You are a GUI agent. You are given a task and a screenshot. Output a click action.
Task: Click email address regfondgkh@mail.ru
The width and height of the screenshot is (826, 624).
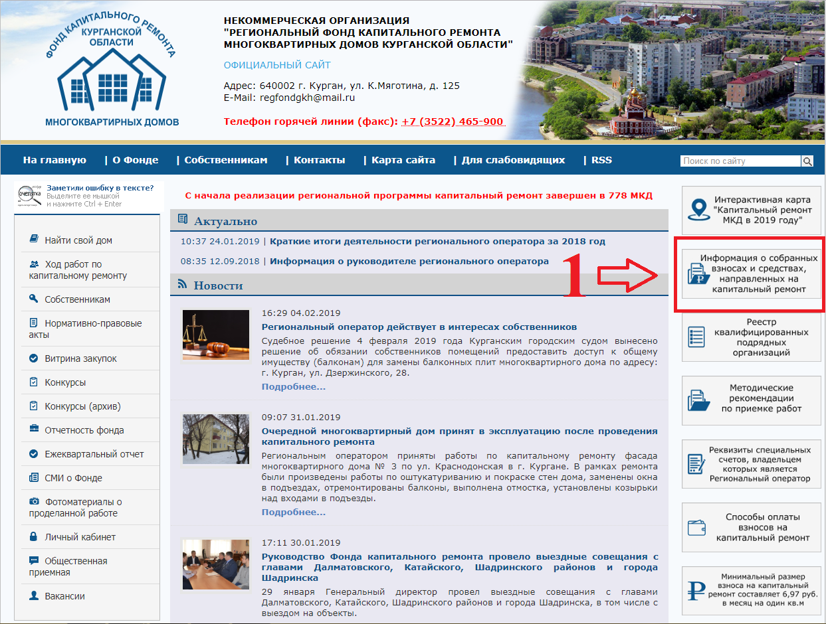(308, 97)
